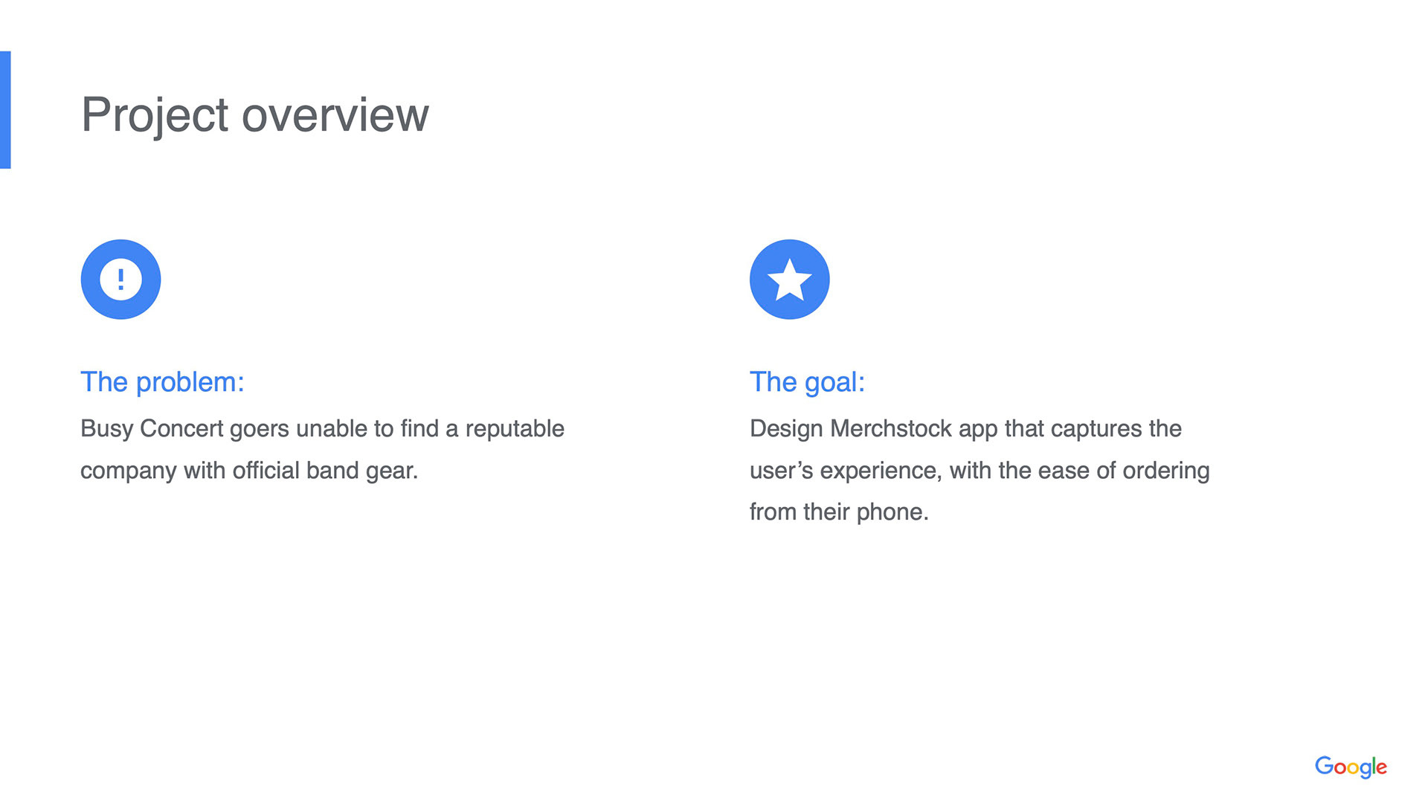The image size is (1428, 803).
Task: Click the word 'reputable' in problem text
Action: click(515, 429)
